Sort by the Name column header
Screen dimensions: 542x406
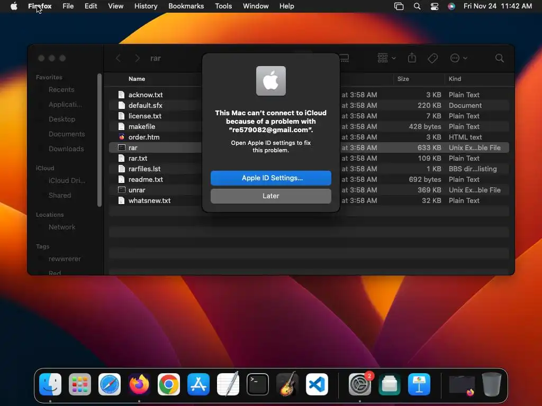point(137,79)
